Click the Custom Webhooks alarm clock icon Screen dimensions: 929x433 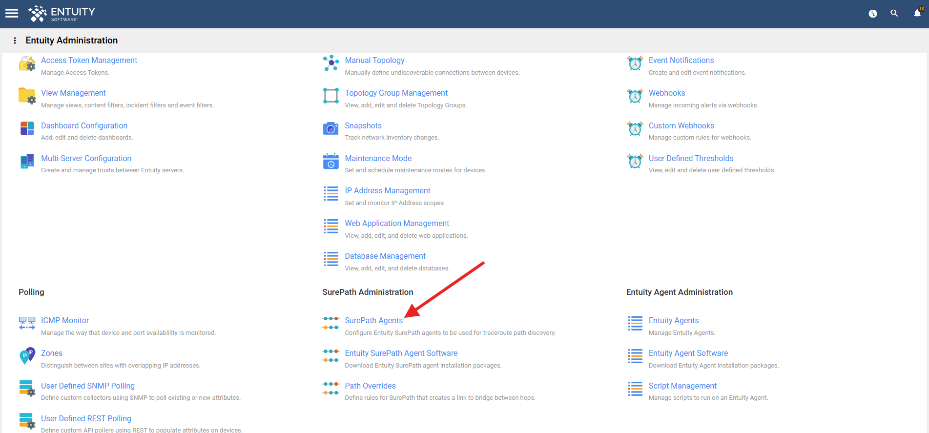(635, 128)
